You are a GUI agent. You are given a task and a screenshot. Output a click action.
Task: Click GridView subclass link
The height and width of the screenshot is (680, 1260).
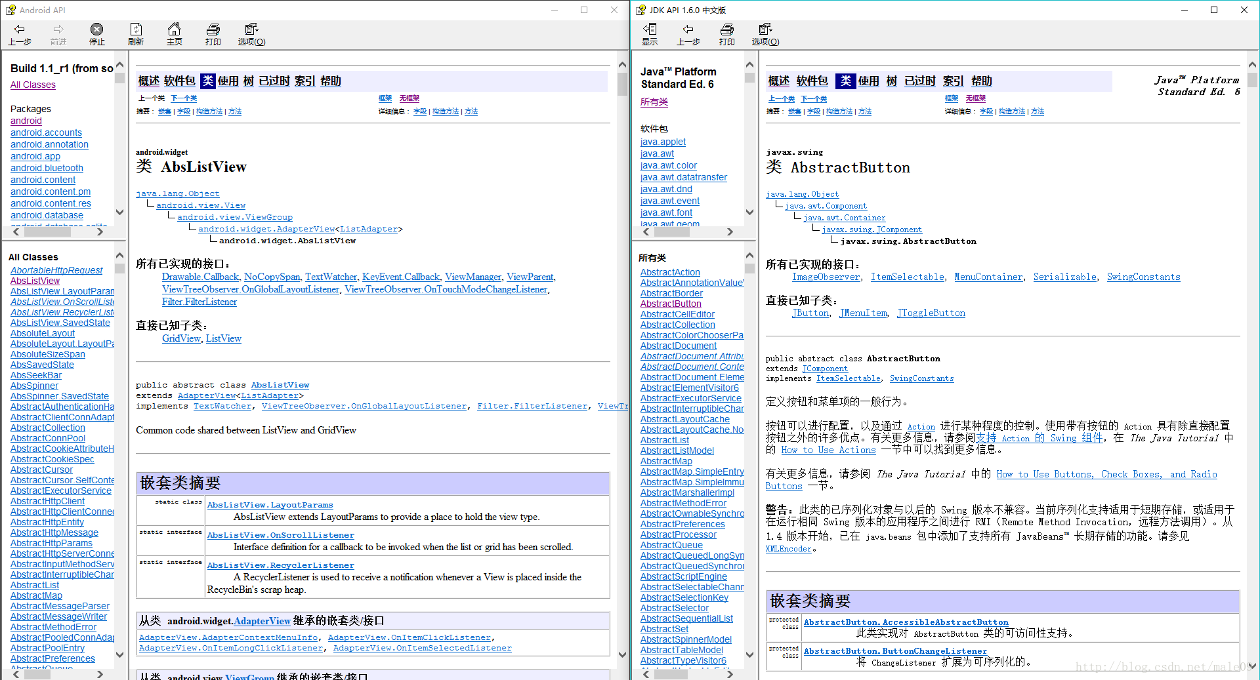[x=181, y=338]
